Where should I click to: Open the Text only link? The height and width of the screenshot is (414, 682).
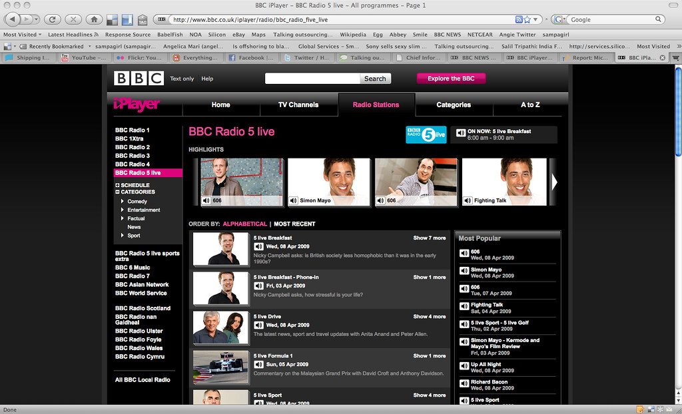point(182,79)
